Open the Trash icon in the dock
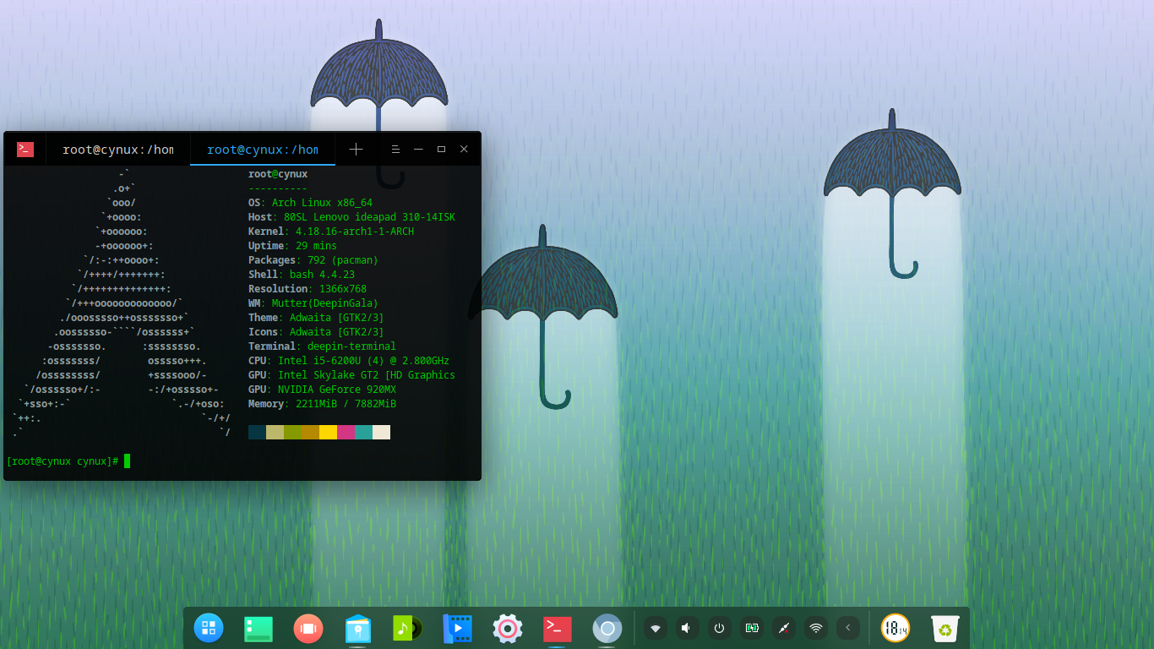1154x649 pixels. [x=945, y=628]
